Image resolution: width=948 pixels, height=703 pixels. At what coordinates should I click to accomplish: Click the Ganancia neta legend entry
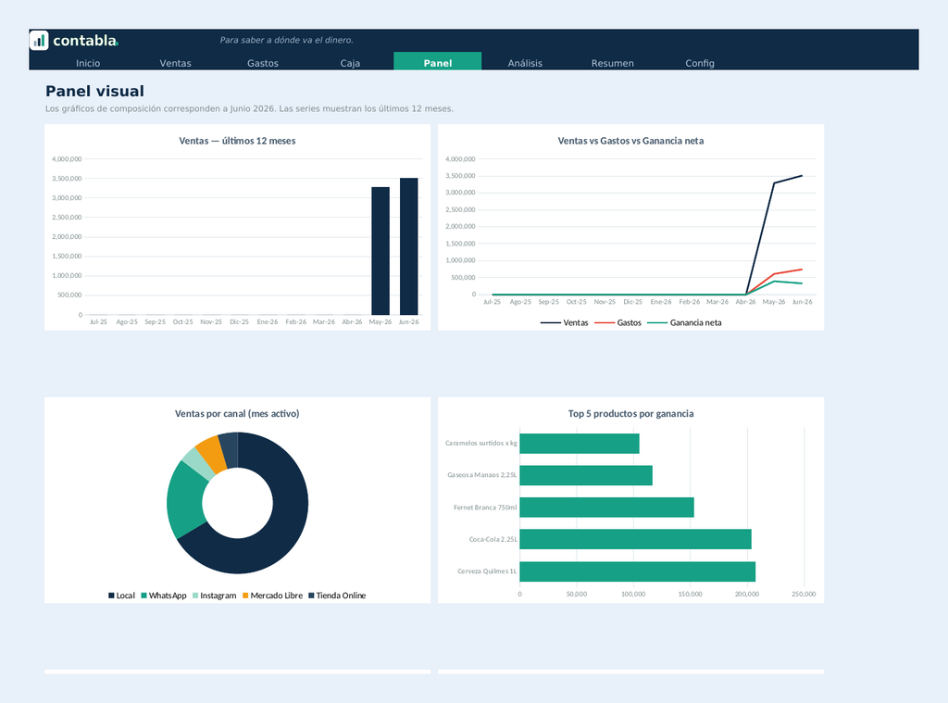[x=684, y=322]
